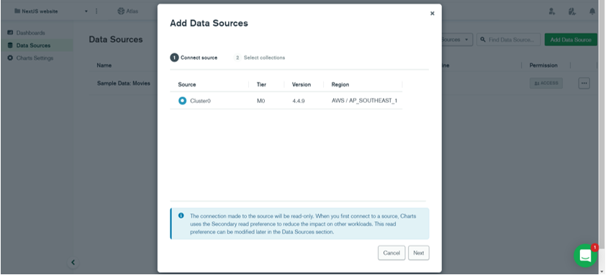
Task: Close the dialog with the X icon
Action: [432, 13]
